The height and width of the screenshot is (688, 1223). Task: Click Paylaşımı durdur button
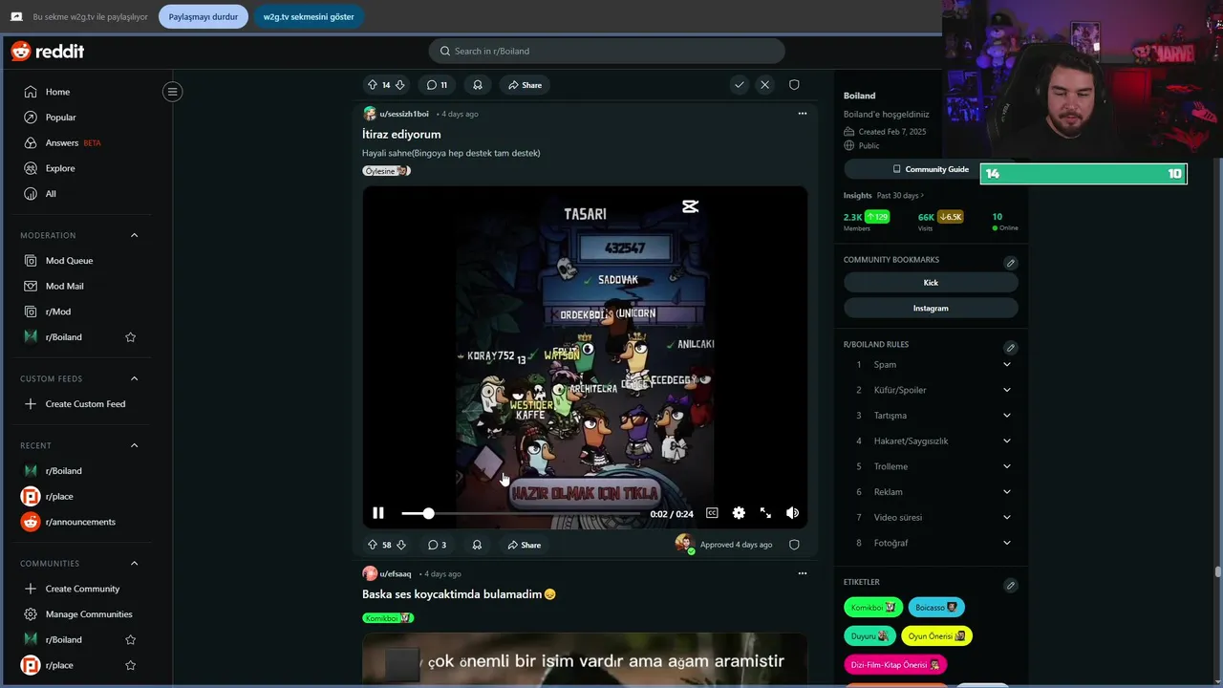pyautogui.click(x=204, y=17)
